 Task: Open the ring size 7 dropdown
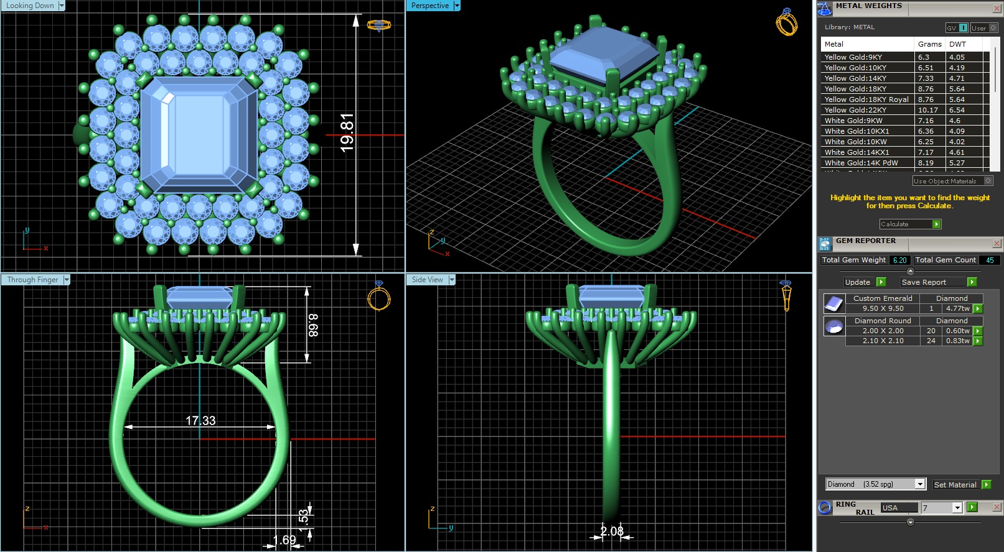coord(957,508)
